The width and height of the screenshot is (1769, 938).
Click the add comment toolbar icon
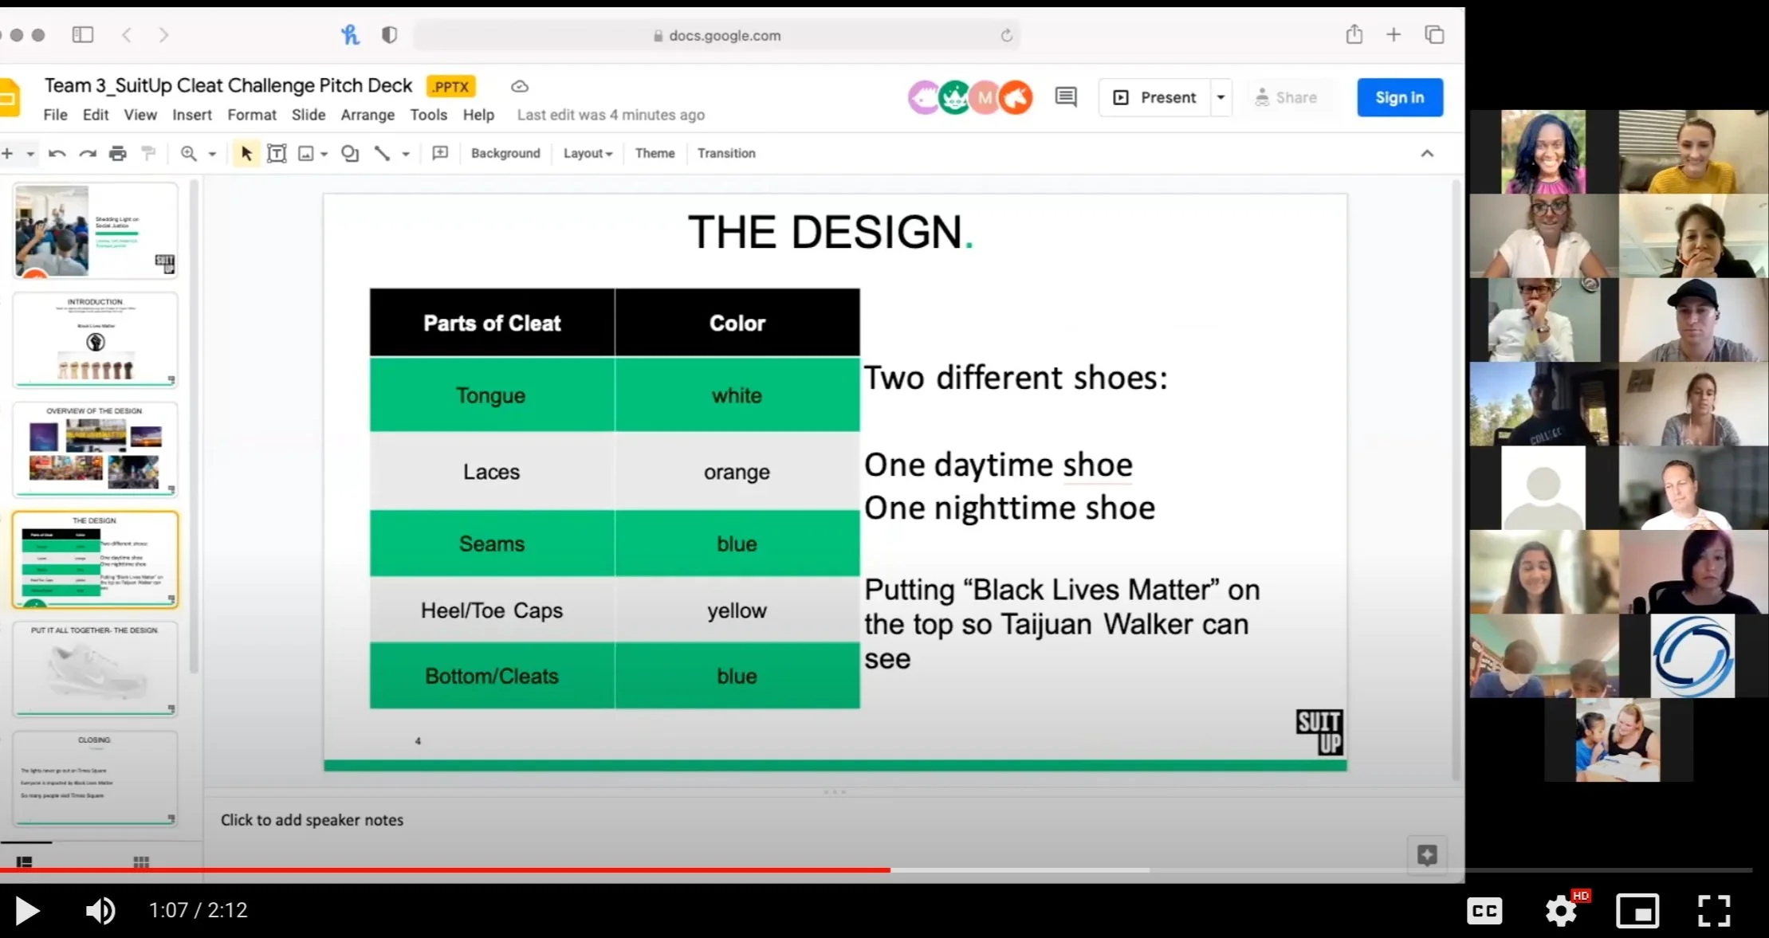point(440,153)
